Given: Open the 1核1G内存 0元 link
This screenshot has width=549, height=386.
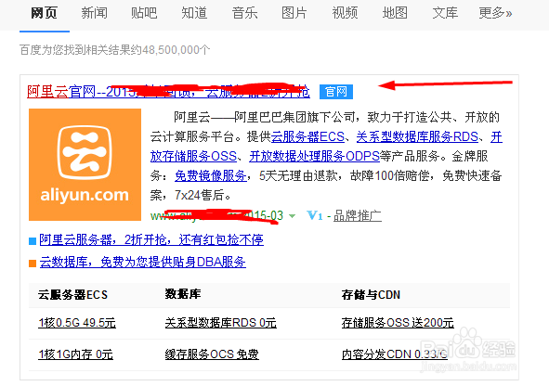Looking at the screenshot, I should click(75, 354).
